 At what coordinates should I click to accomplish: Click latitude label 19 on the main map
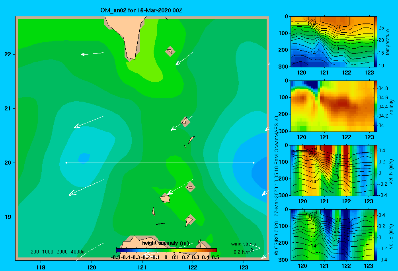[8, 217]
